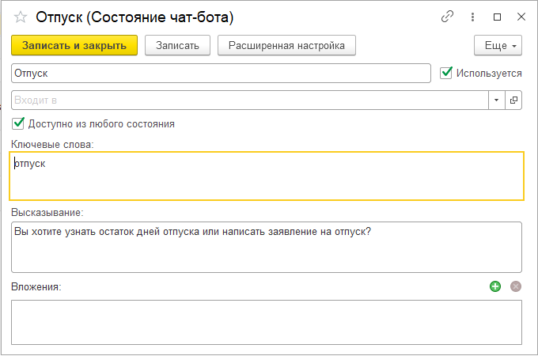Open 'Расширенная настройка'
Viewport: 538px width, 356px height.
286,45
